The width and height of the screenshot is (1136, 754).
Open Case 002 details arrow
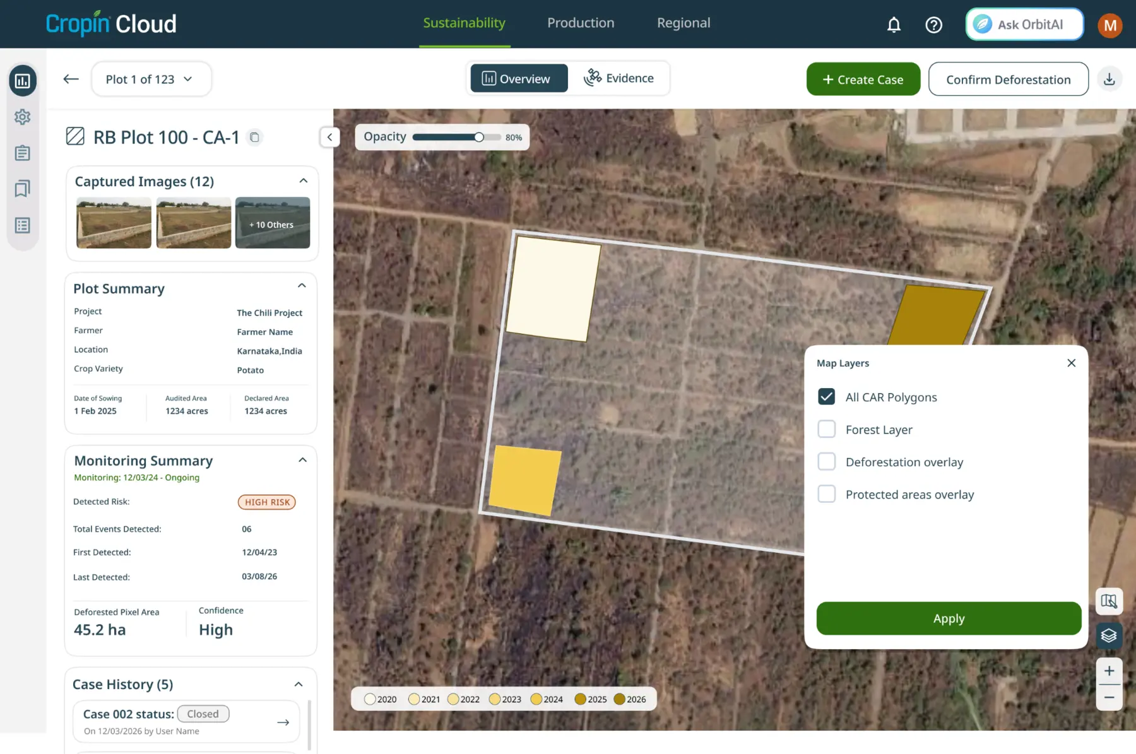(x=283, y=722)
